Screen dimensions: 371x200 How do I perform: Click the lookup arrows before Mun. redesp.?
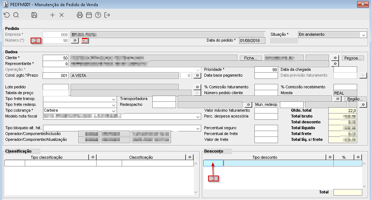tap(248, 104)
